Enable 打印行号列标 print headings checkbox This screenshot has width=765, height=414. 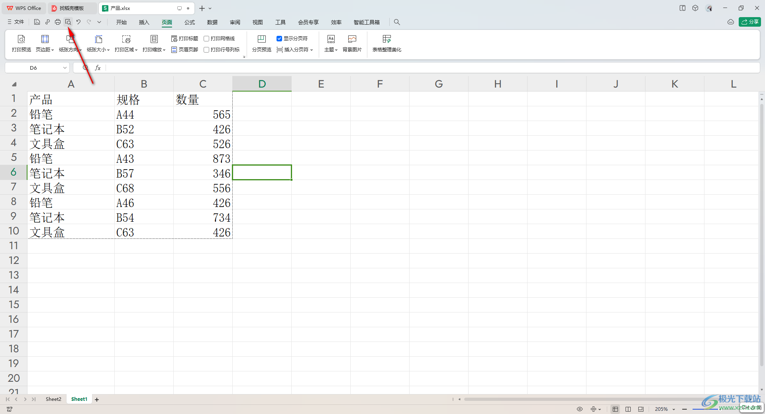pyautogui.click(x=206, y=50)
